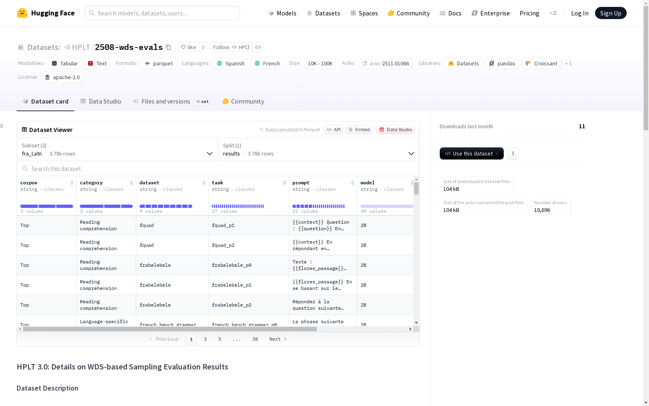Open Enterprise in the navigation bar
The width and height of the screenshot is (649, 406).
coord(491,13)
